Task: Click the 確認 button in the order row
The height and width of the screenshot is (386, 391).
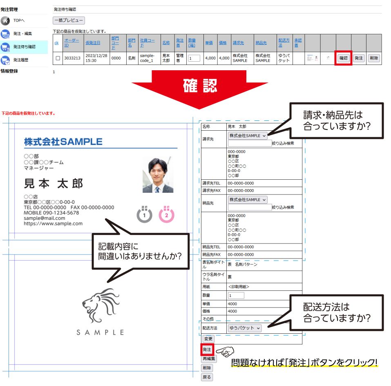Action: point(343,58)
